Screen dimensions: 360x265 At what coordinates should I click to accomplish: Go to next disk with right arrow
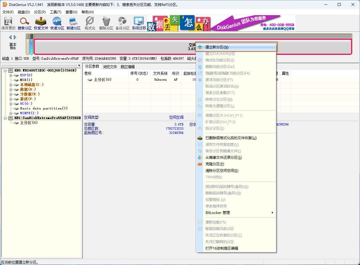[x=15, y=37]
